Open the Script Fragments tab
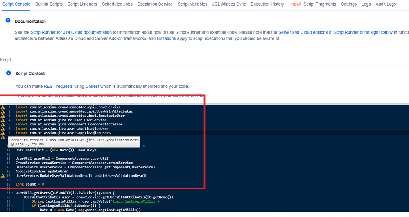 click(x=320, y=4)
